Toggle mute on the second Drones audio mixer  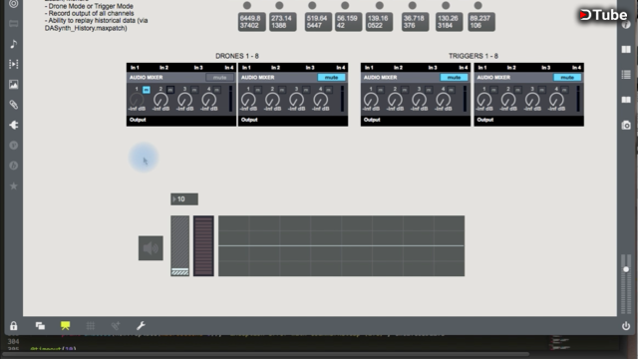coord(331,78)
